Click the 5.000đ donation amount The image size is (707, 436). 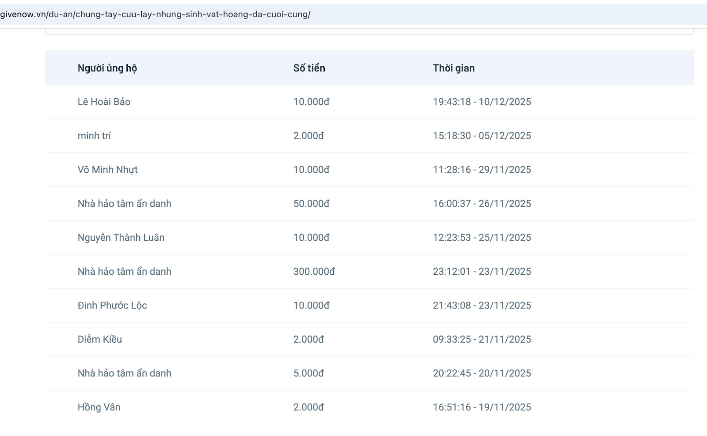(308, 374)
